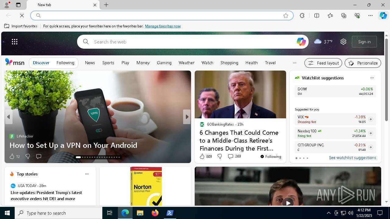Open the 37°F weather widget
The image size is (390, 219).
coord(323,42)
